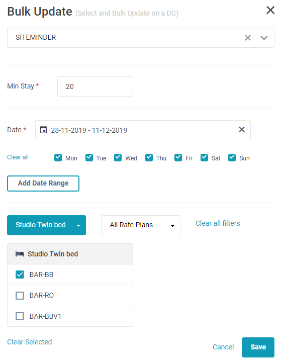This screenshot has height=363, width=284.
Task: Toggle the Wed day checkbox
Action: pos(118,158)
